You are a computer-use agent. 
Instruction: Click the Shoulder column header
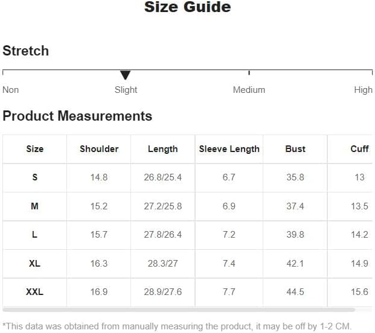click(x=99, y=149)
